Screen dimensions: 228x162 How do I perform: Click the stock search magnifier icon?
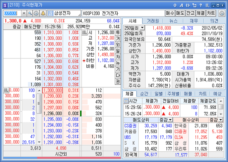click(30, 13)
